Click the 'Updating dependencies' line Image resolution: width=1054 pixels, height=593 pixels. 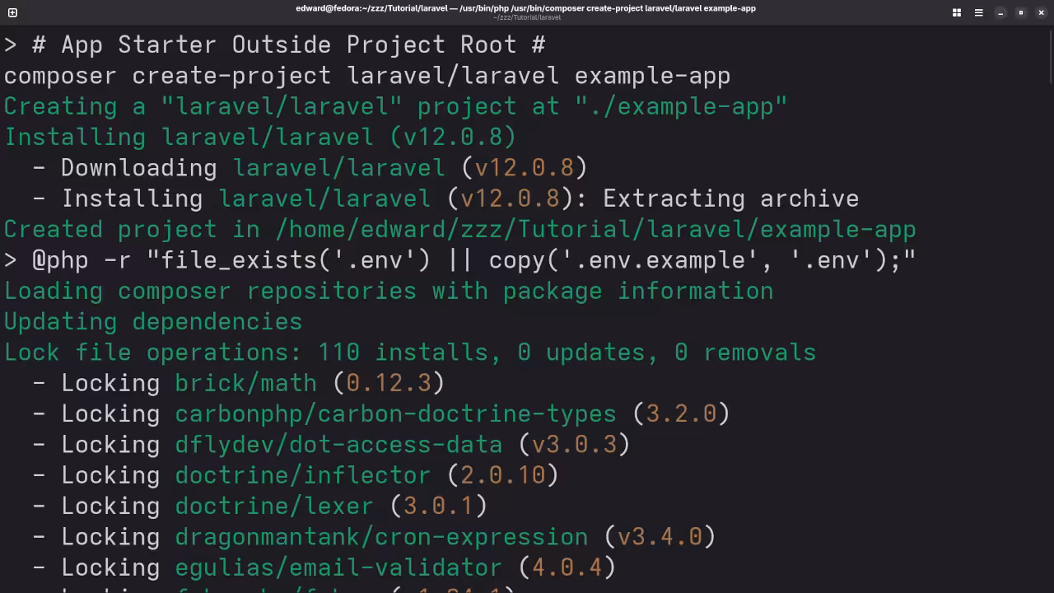(153, 321)
